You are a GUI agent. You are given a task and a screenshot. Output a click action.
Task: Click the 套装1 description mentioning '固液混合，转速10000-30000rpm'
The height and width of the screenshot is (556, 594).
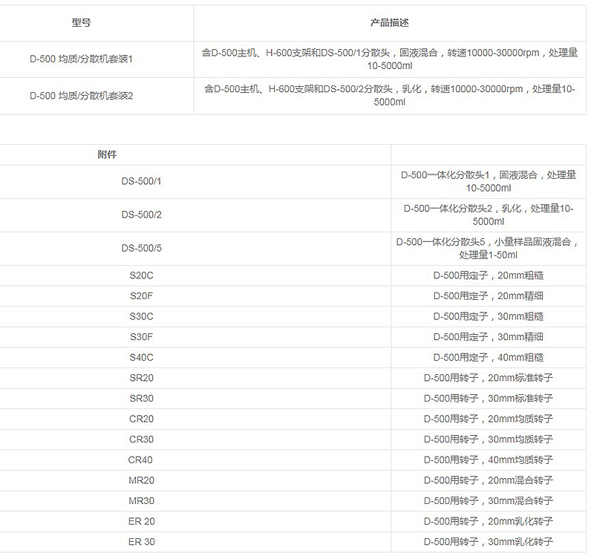tap(389, 59)
